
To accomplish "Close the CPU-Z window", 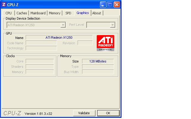I will 117,5.
